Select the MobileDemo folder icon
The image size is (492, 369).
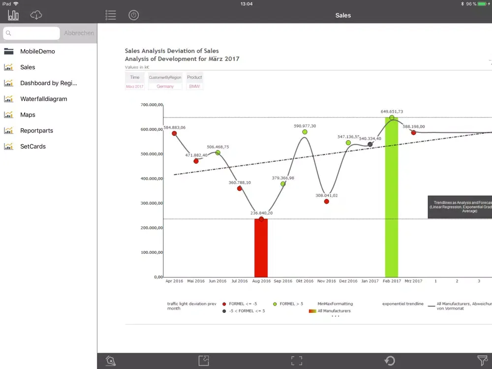(x=9, y=51)
